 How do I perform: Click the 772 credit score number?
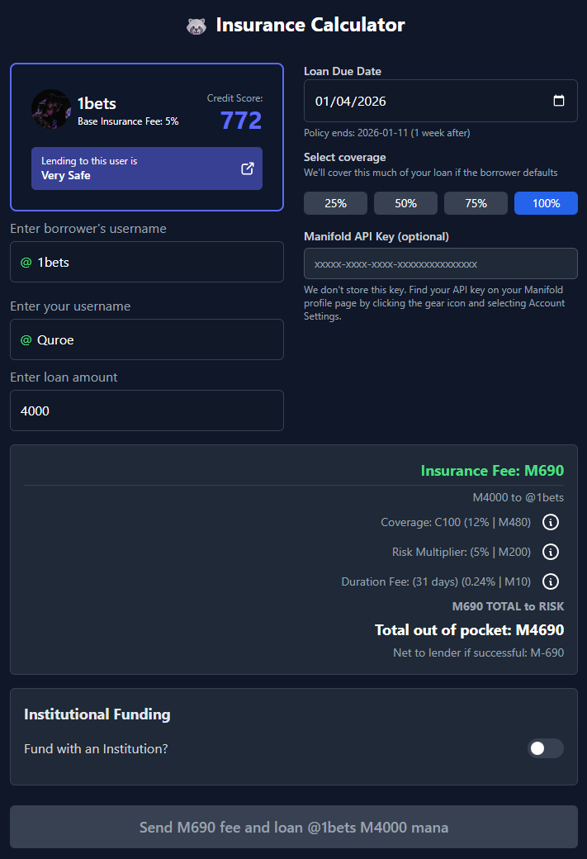241,121
